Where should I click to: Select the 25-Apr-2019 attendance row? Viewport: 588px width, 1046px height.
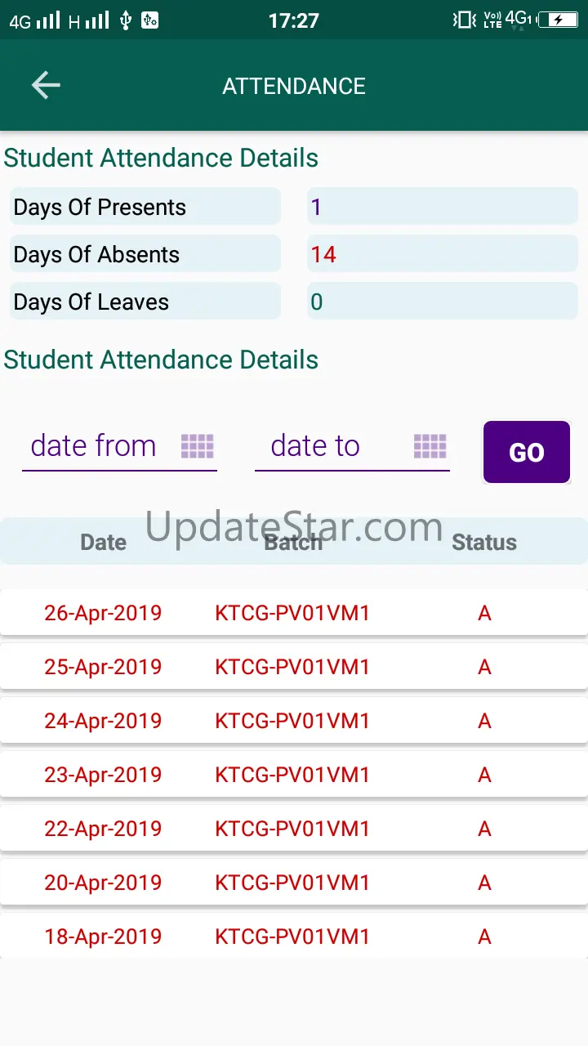coord(294,667)
